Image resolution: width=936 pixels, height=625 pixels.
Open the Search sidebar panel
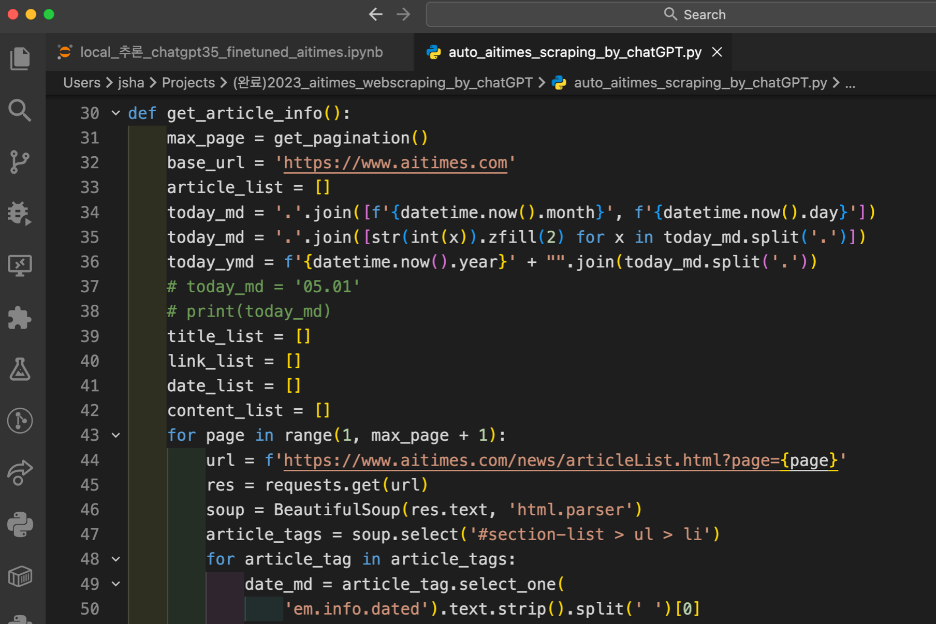(x=20, y=110)
